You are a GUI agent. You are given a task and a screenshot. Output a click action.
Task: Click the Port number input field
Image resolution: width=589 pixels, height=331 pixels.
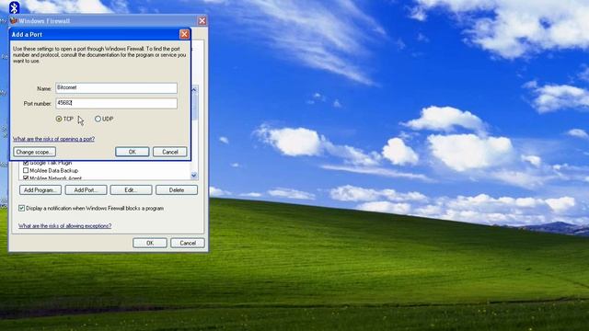click(117, 103)
